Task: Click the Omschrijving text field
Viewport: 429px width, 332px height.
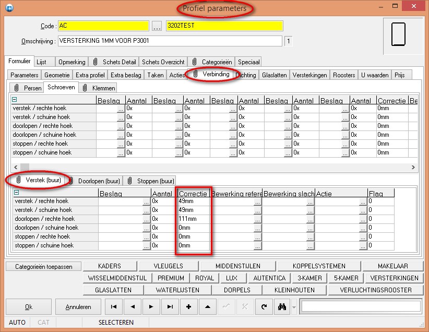Action: click(170, 41)
